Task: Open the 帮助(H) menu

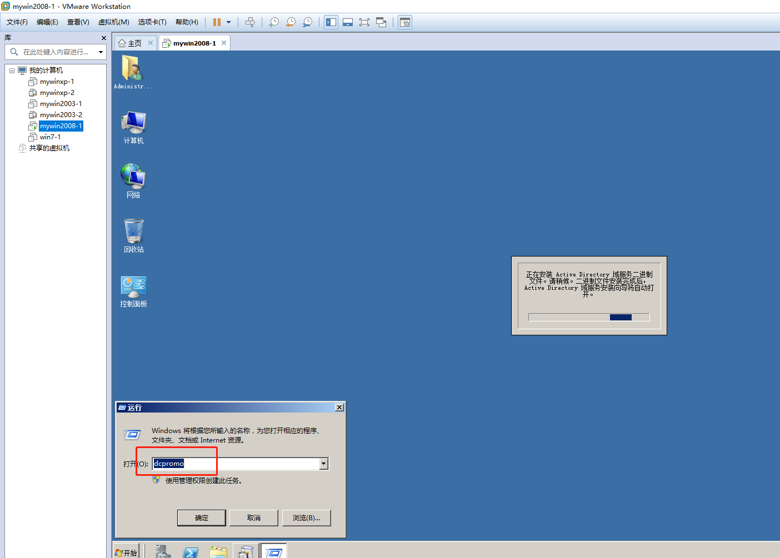Action: (x=187, y=22)
